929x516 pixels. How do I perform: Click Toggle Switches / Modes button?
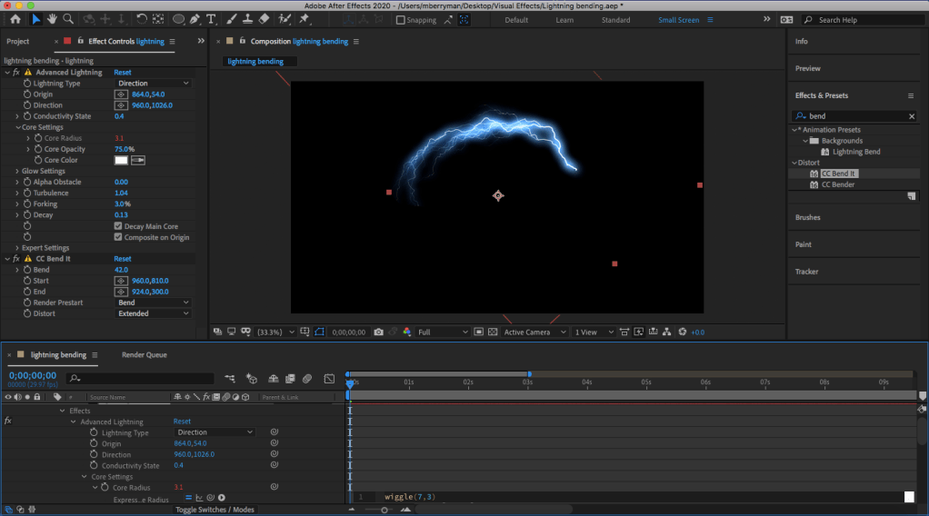(x=215, y=510)
